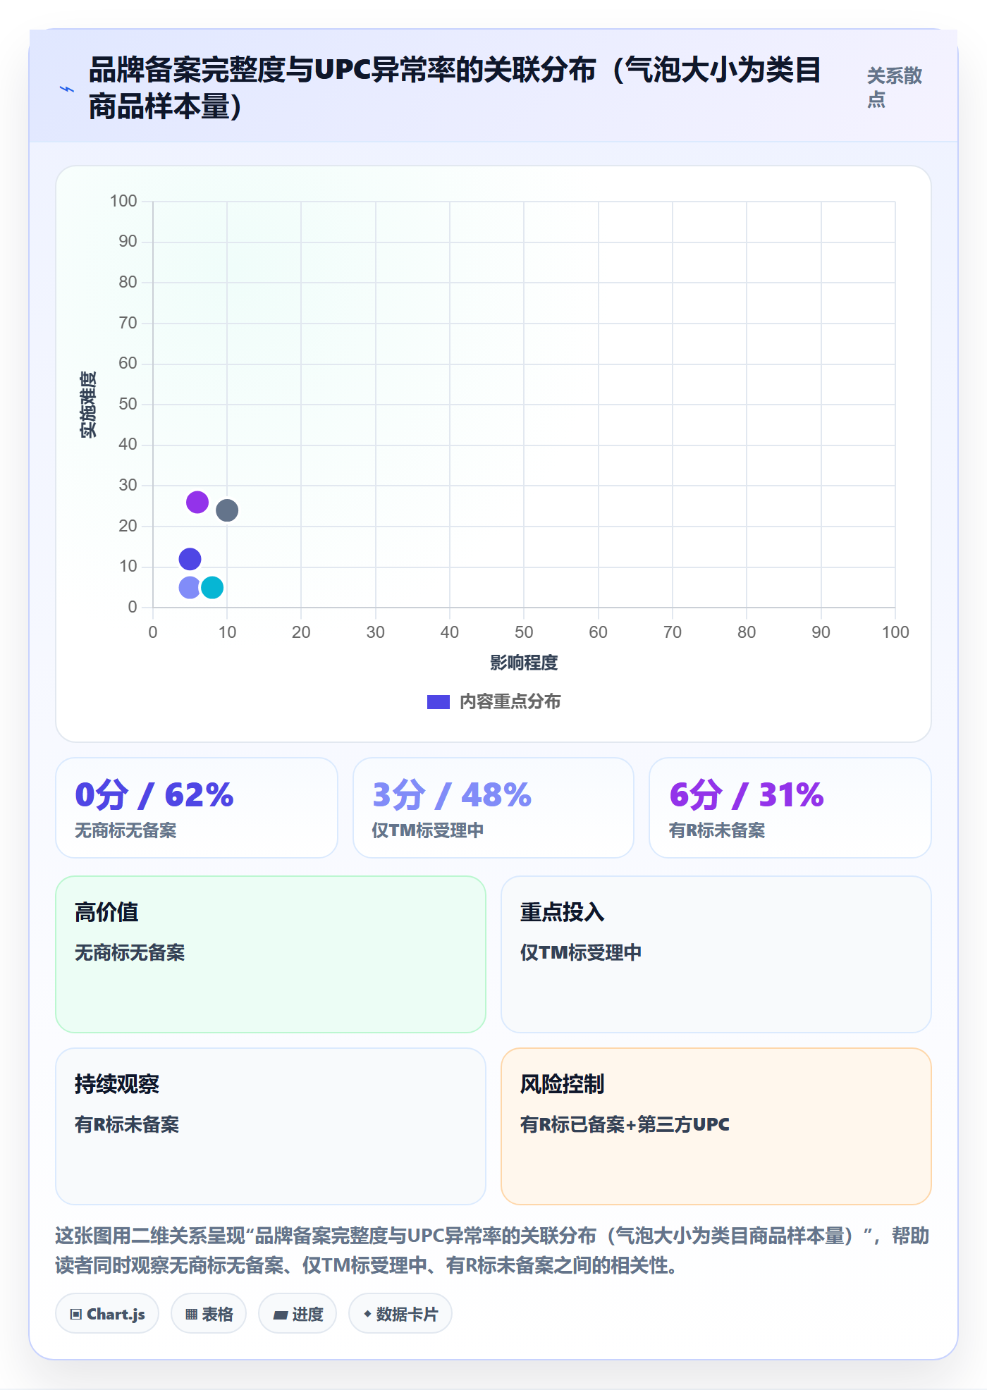Viewport: 987px width, 1390px height.
Task: Click the 进度 tag chip
Action: coord(298,1314)
